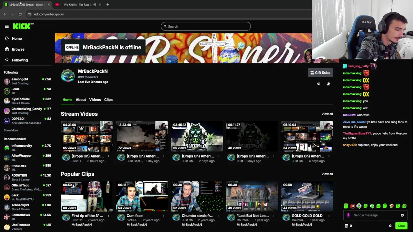Screen dimensions: 413x232
Task: Open the emoji picker in chat
Action: click(402, 215)
